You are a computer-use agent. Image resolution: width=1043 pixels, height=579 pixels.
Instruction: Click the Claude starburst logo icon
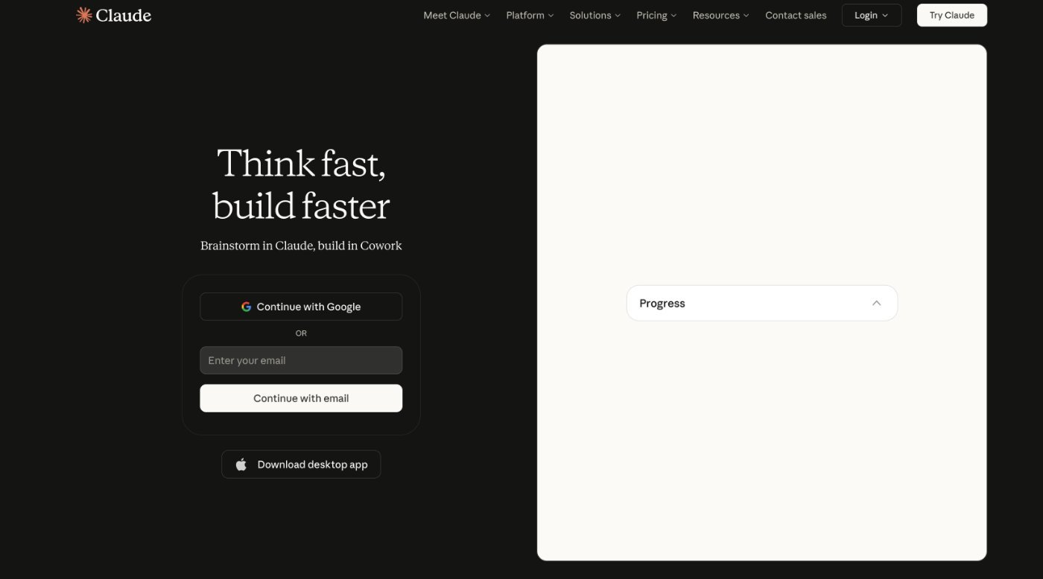[84, 15]
